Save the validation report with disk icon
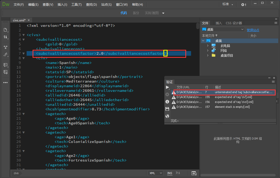Screen dimensions: 280x178 (x=167, y=109)
